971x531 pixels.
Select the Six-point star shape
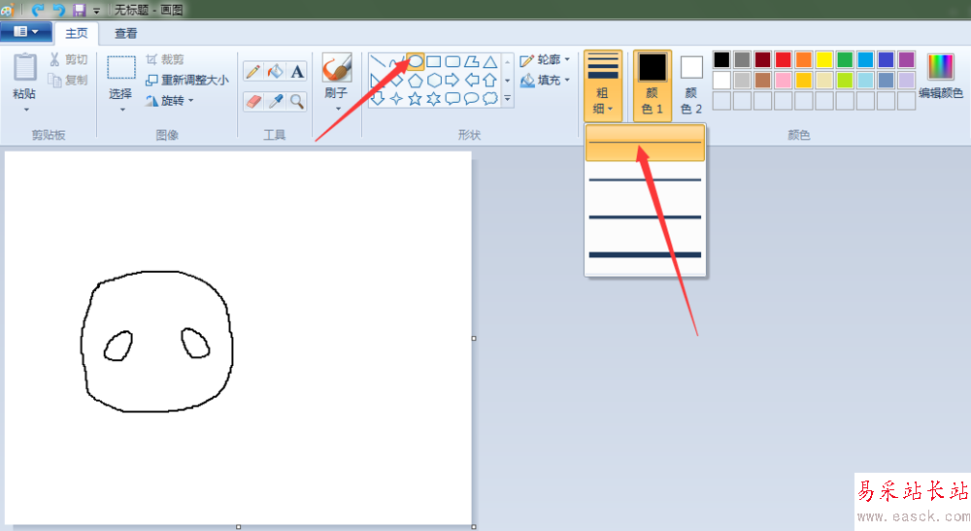[433, 98]
